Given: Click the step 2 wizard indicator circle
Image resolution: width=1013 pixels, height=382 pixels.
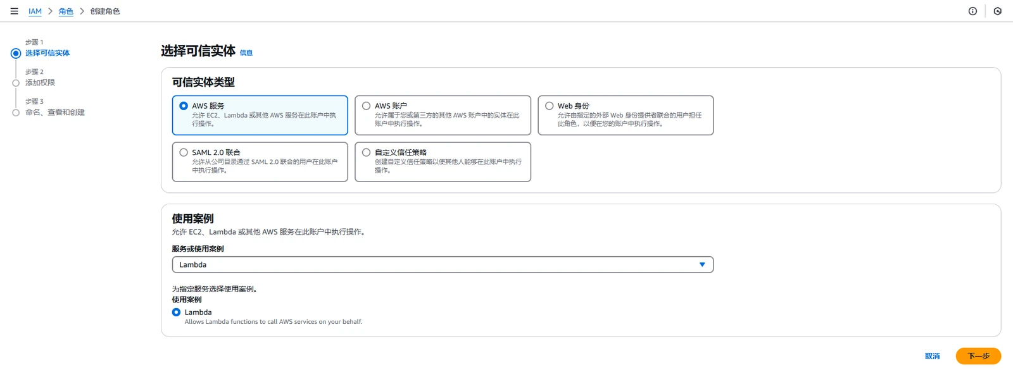Looking at the screenshot, I should (x=16, y=83).
